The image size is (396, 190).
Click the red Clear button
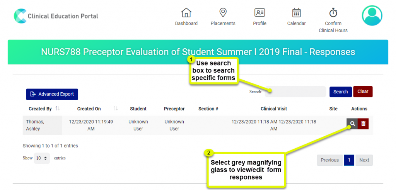(x=363, y=92)
